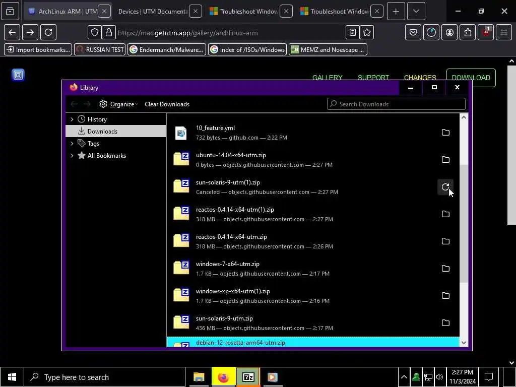Select the debian-12-rosetta-arm64-utm.zip download
The height and width of the screenshot is (387, 516).
coord(313,342)
